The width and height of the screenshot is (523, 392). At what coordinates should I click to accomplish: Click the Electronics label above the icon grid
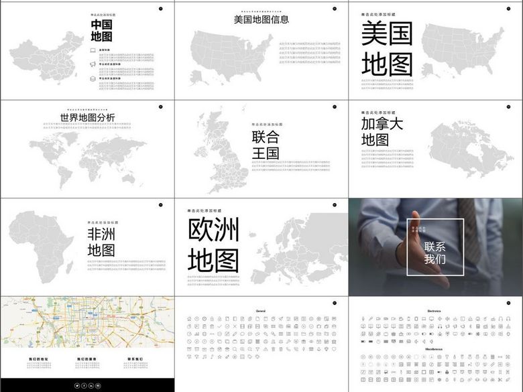434,311
